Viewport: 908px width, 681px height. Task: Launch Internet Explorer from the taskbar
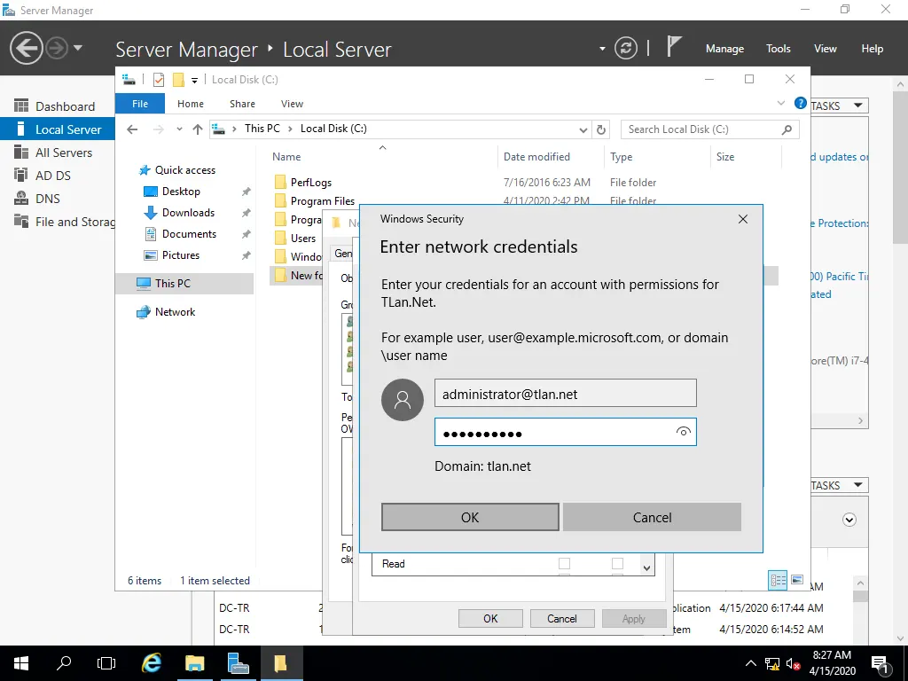pyautogui.click(x=152, y=663)
